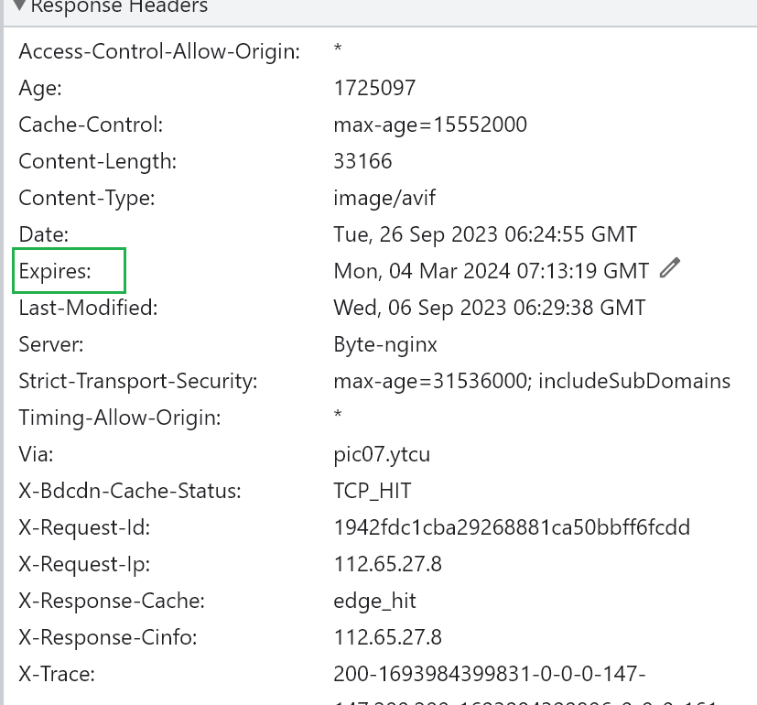The width and height of the screenshot is (757, 705).
Task: Select the X-Trace header value
Action: [x=491, y=675]
